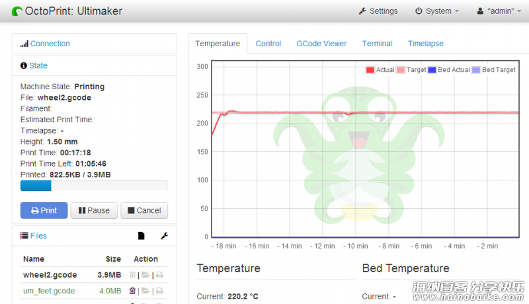Screen dimensions: 529x304
Task: Click the System power icon
Action: [419, 11]
